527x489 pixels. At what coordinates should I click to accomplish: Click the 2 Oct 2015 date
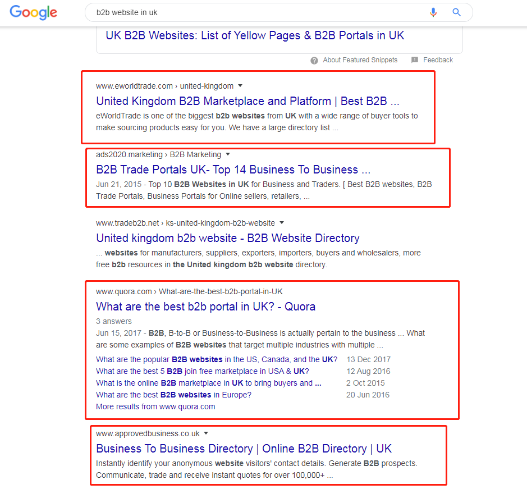[x=366, y=383]
